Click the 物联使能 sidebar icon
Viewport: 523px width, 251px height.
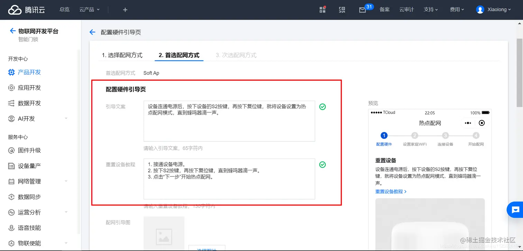click(11, 243)
